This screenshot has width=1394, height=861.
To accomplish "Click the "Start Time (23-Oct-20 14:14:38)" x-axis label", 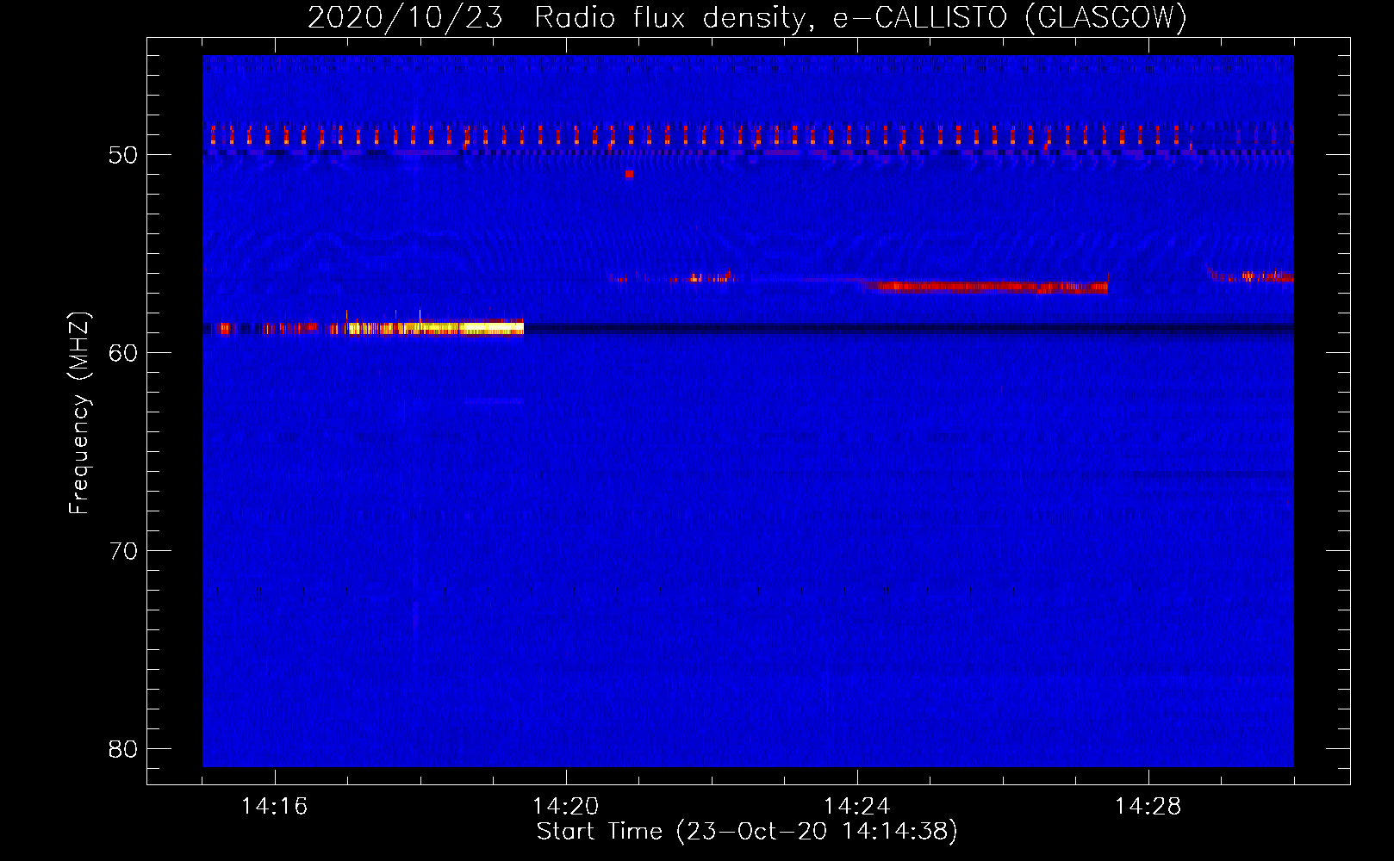I will pos(747,832).
